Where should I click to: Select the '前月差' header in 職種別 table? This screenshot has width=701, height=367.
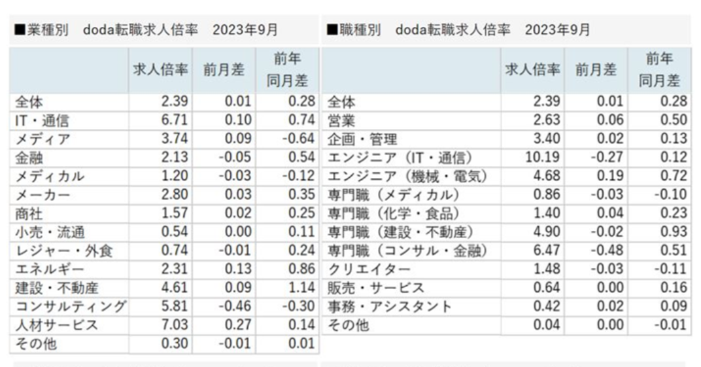click(x=596, y=70)
